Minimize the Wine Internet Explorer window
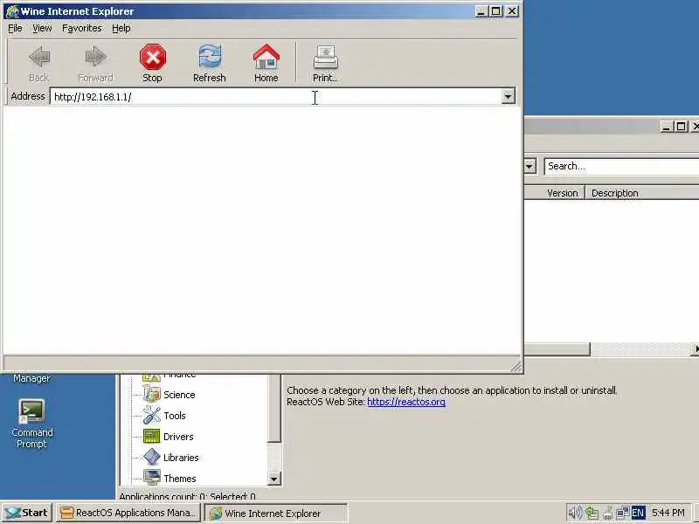699x524 pixels. tap(481, 11)
